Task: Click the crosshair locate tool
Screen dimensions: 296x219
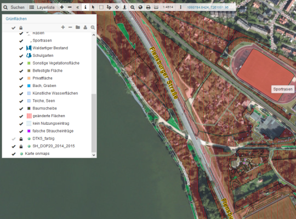Action: (x=117, y=7)
